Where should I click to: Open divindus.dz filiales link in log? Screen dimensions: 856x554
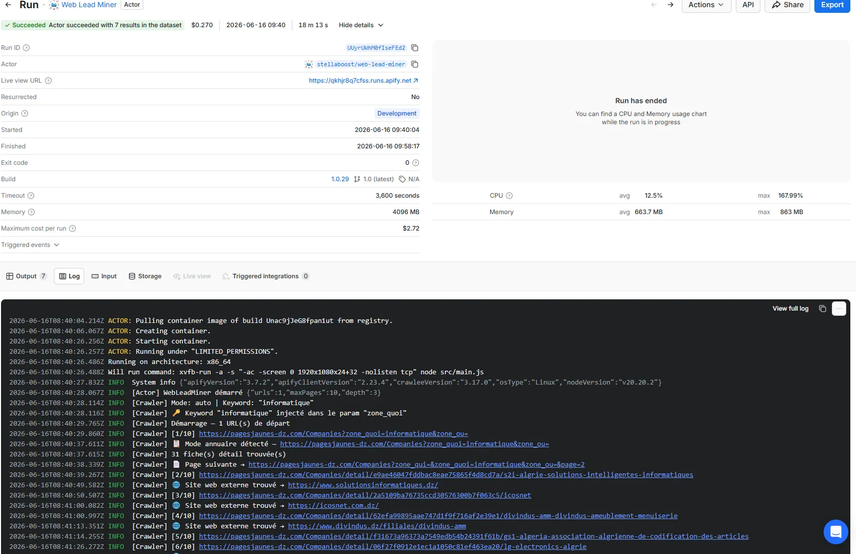tap(377, 526)
